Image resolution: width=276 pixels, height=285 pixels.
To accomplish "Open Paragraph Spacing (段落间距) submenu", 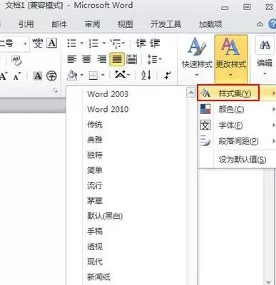I will (237, 141).
